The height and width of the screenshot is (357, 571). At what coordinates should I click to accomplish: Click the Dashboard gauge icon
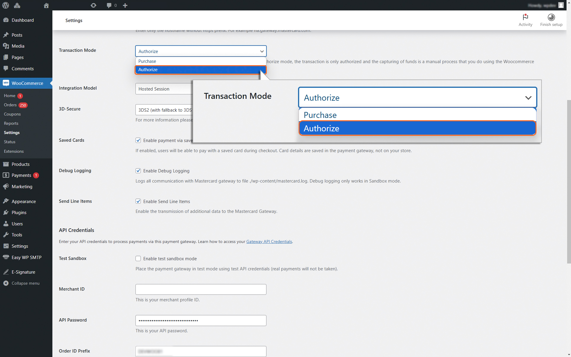6,20
